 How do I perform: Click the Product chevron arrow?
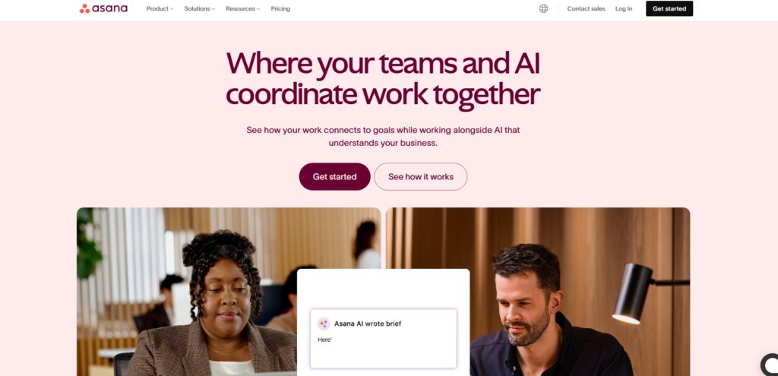172,9
